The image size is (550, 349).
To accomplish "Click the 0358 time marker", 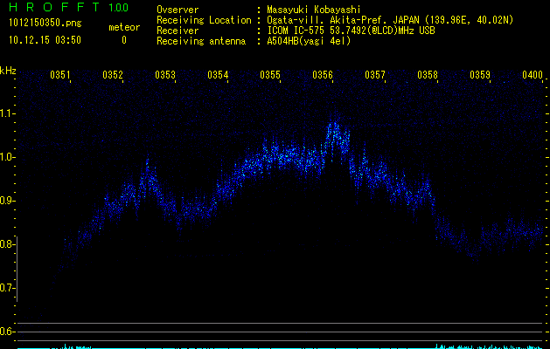I will click(428, 74).
